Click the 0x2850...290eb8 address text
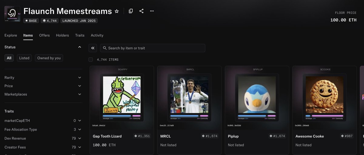 point(302,125)
